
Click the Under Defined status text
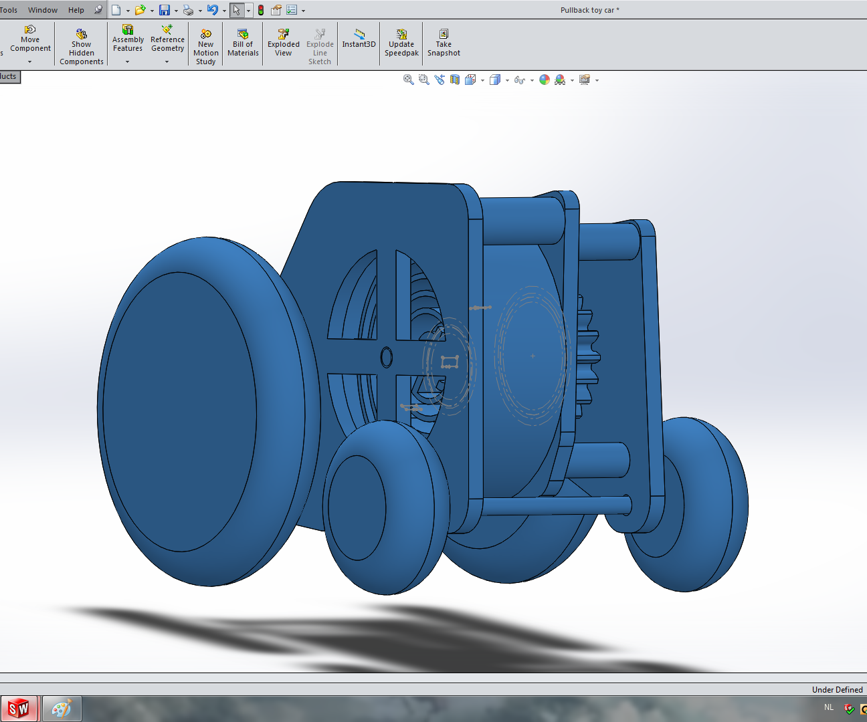pos(837,689)
